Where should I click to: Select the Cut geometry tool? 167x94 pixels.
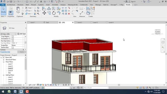28,11
